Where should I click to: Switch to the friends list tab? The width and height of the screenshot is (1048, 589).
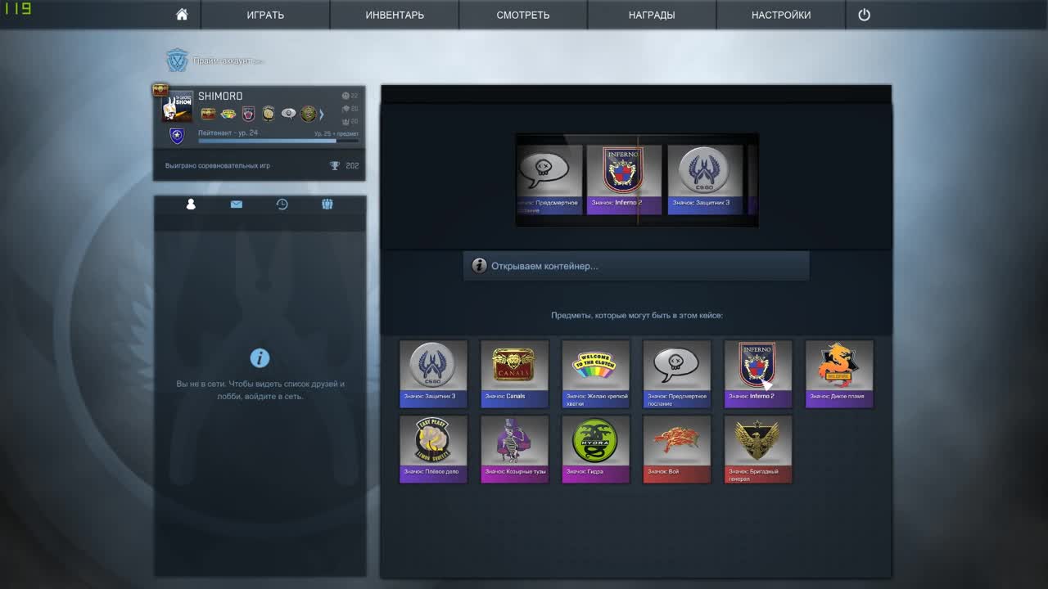(x=191, y=204)
